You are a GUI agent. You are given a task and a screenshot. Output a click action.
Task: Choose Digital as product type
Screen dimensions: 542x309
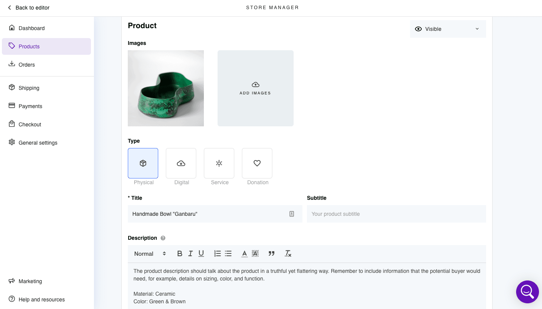pyautogui.click(x=181, y=163)
